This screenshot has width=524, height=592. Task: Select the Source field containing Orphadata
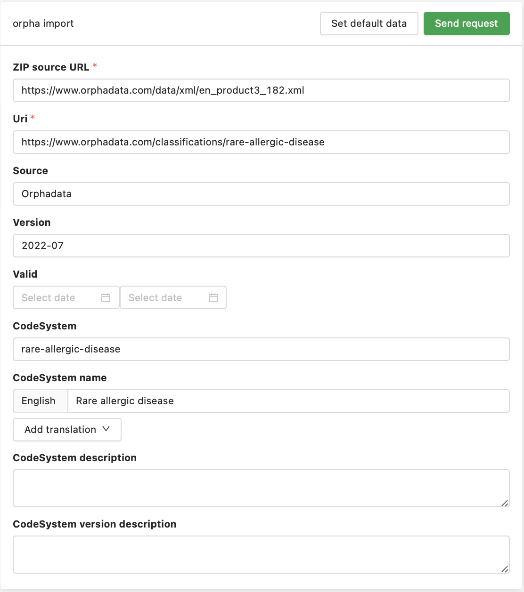click(261, 194)
